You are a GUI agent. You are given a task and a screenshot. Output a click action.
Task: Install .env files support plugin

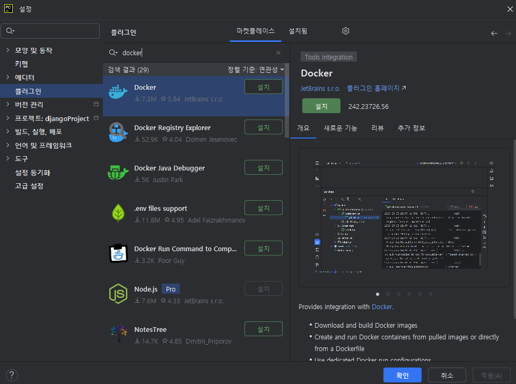click(263, 208)
